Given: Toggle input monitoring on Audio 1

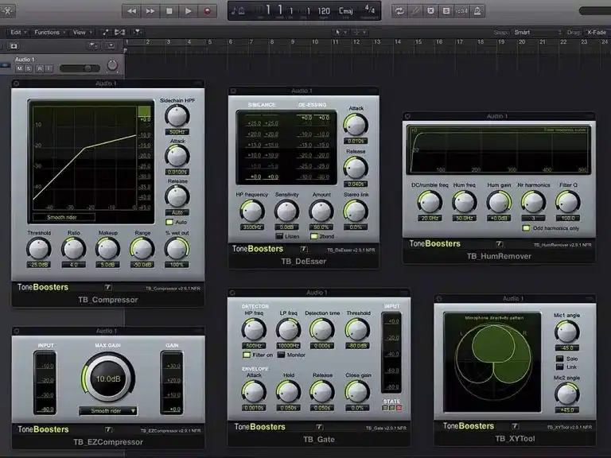Looking at the screenshot, I should tap(49, 68).
